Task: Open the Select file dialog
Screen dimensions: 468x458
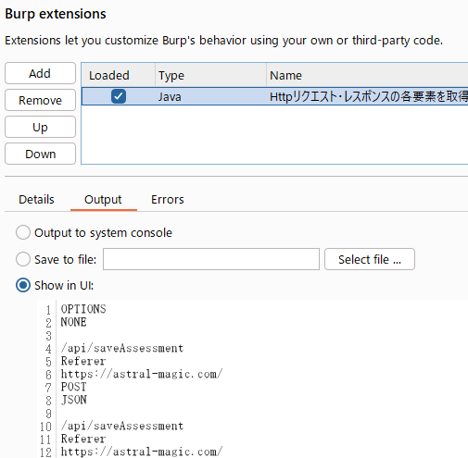Action: coord(370,259)
